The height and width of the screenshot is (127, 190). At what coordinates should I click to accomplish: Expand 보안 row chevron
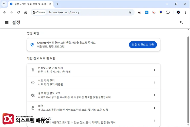tap(155, 108)
